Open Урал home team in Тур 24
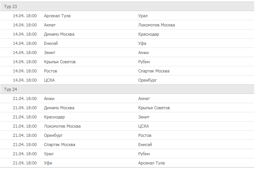The width and height of the screenshot is (255, 184). [x=49, y=154]
